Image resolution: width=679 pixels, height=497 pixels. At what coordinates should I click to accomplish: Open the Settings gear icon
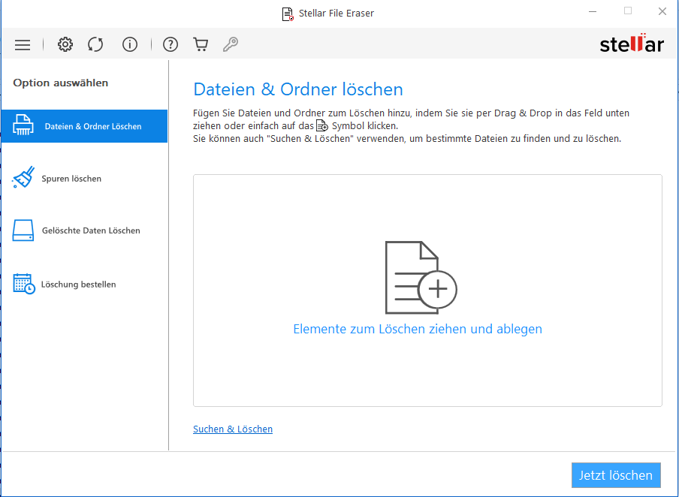(65, 44)
